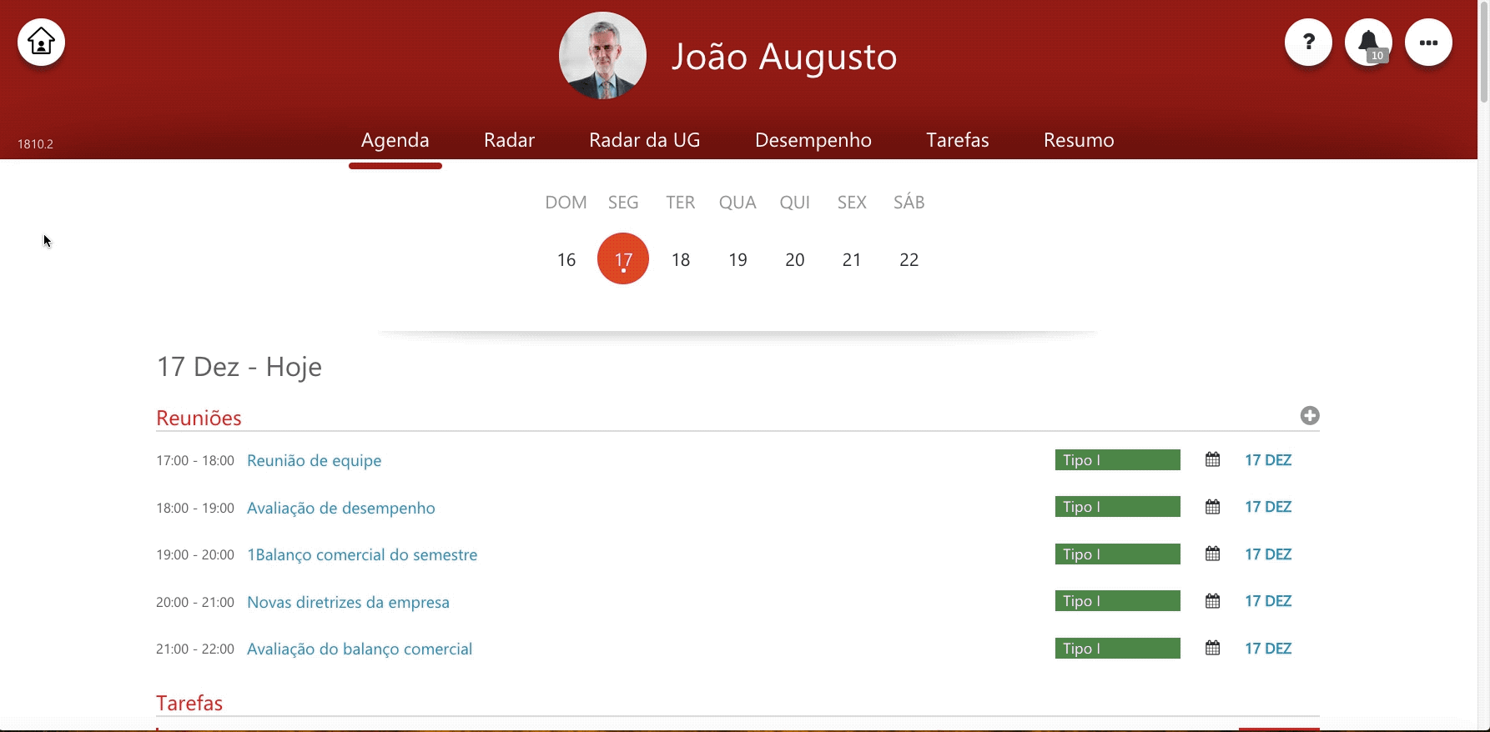Open the Desempenho tab

click(x=813, y=140)
